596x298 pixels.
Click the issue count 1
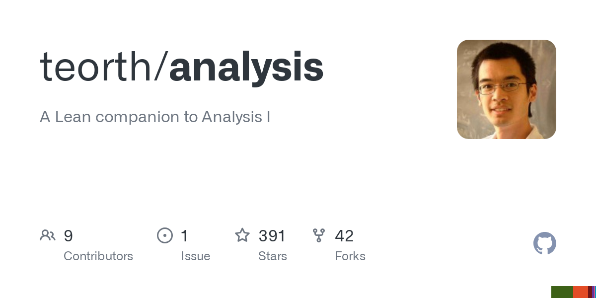coord(184,236)
